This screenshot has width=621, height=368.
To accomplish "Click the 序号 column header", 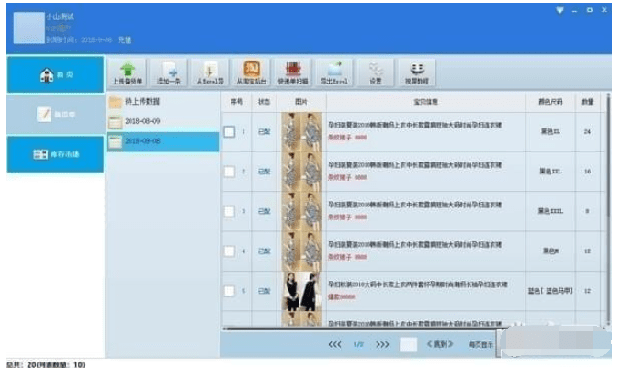I will pyautogui.click(x=236, y=102).
